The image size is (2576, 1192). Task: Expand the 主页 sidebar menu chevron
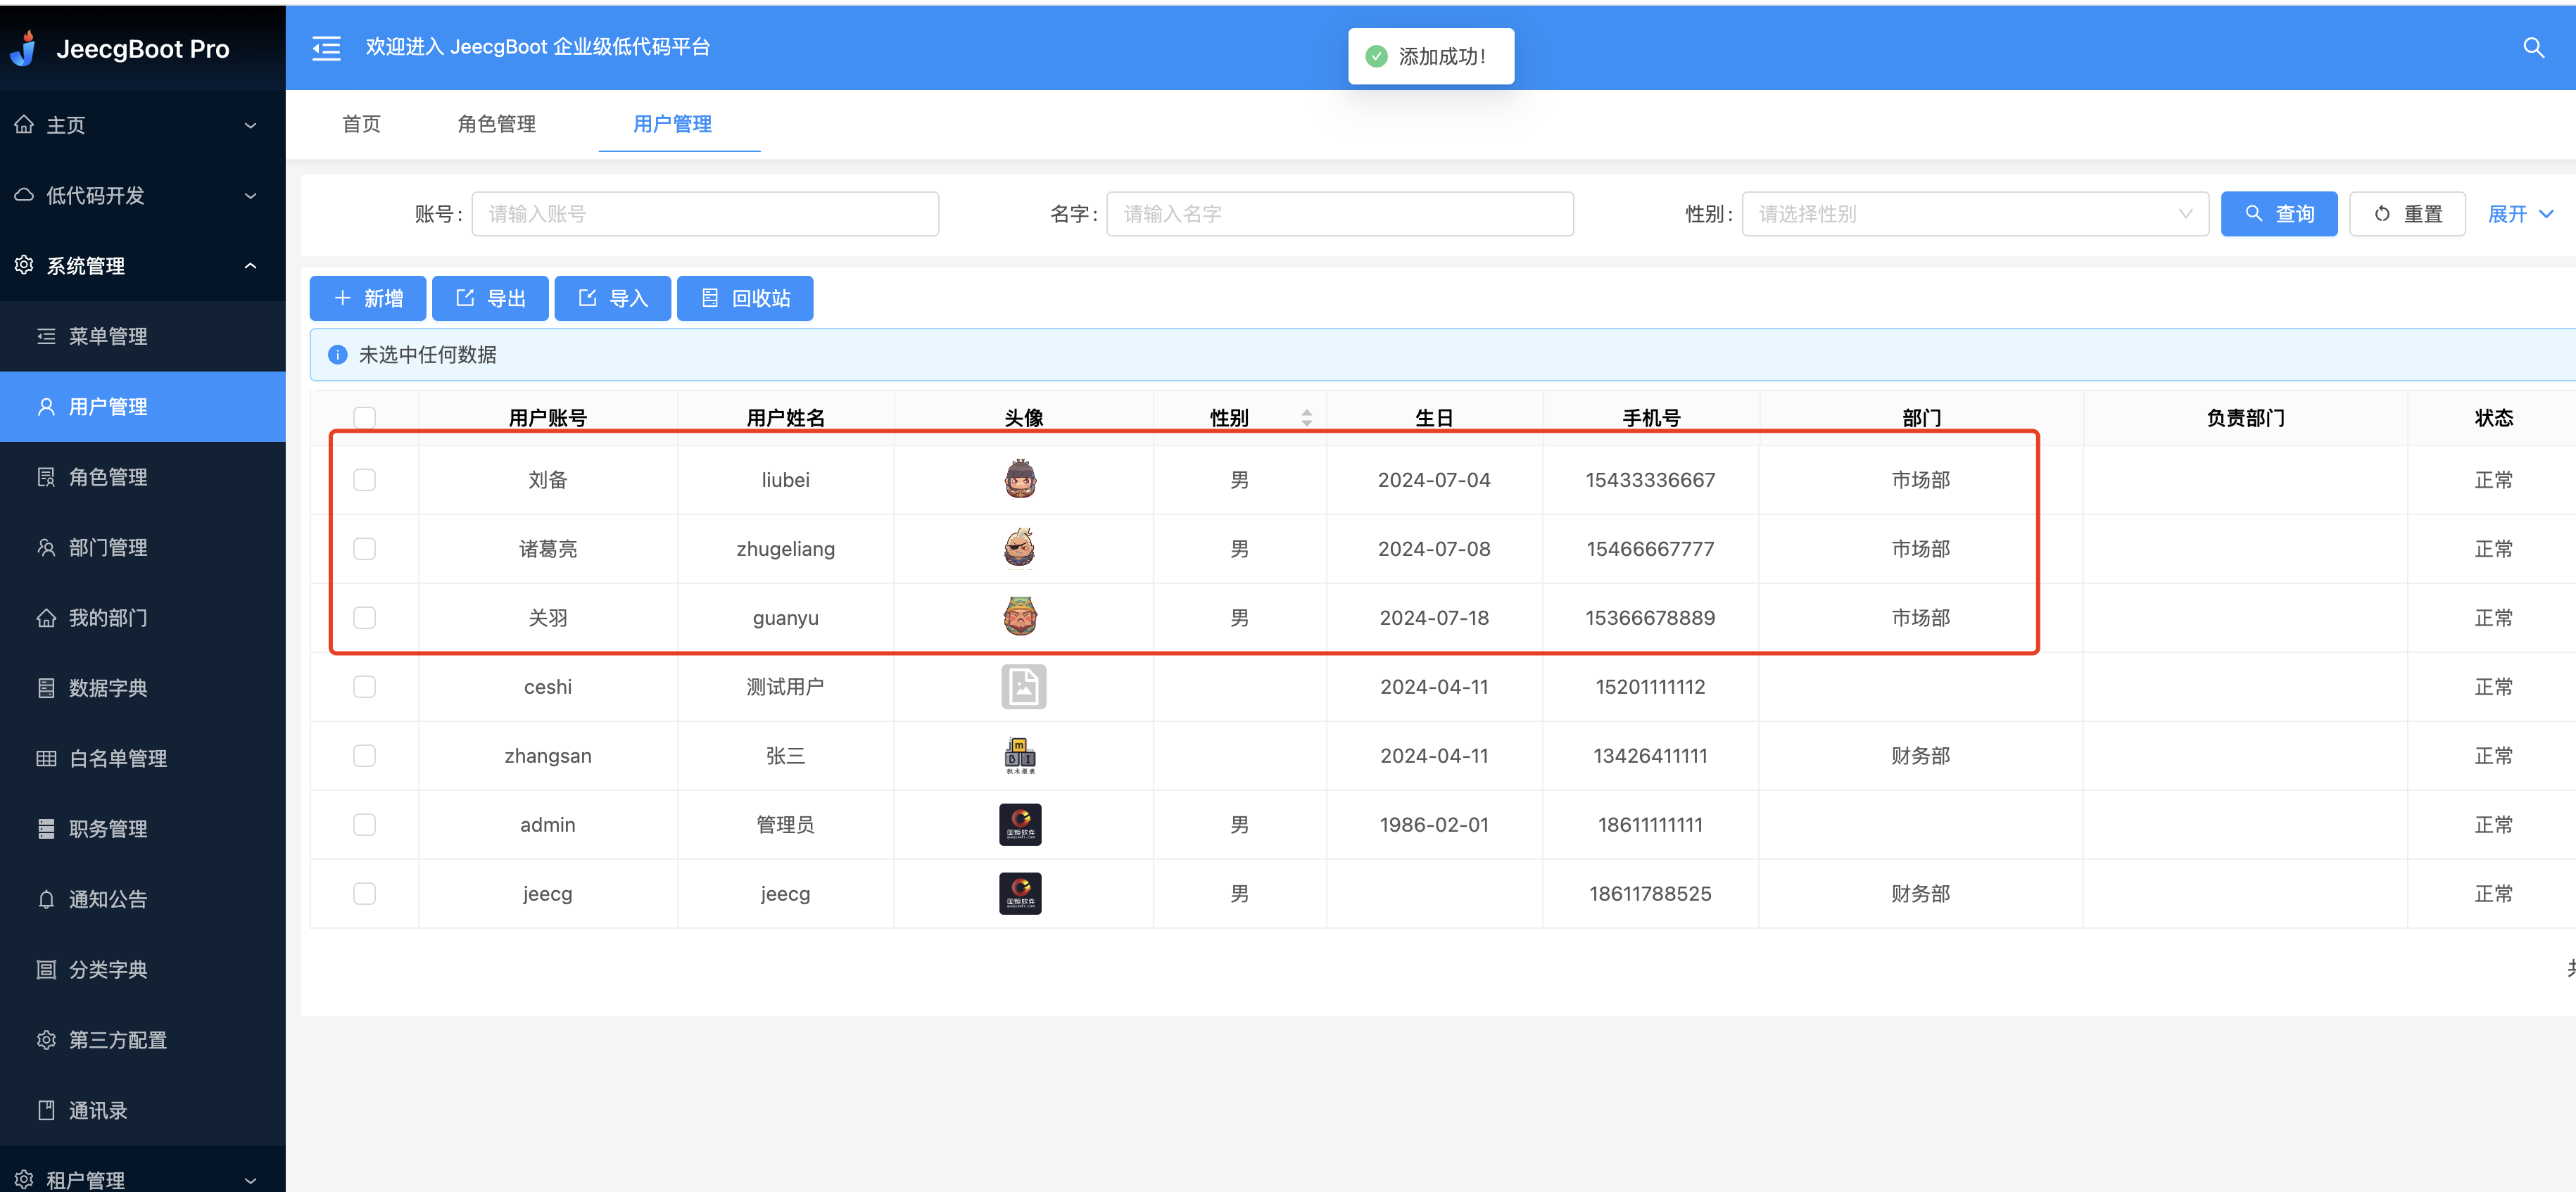point(251,125)
